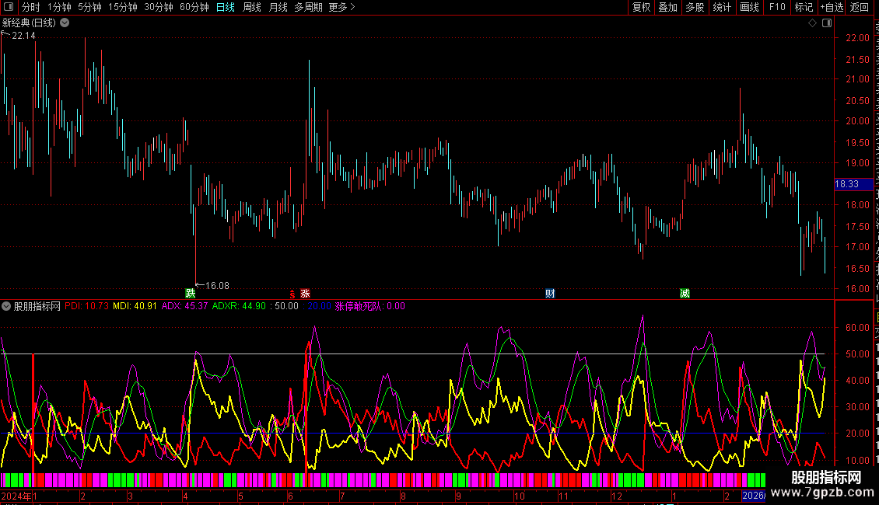
Task: Expand the 股朋指标网 indicator dropdown
Action: (6, 306)
